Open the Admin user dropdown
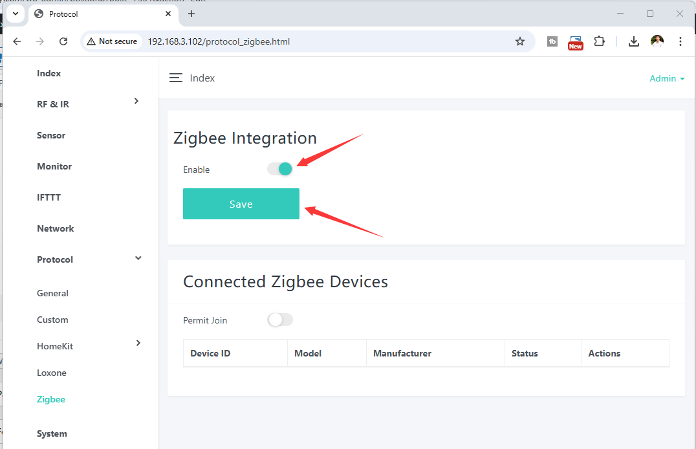This screenshot has width=696, height=449. [667, 78]
